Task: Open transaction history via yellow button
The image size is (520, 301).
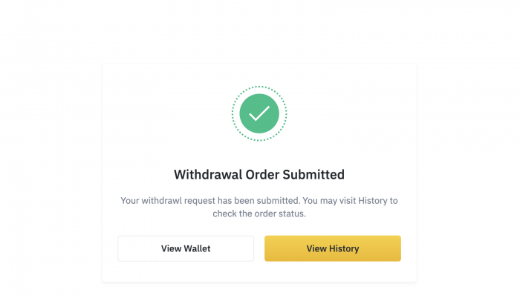Action: pos(333,248)
